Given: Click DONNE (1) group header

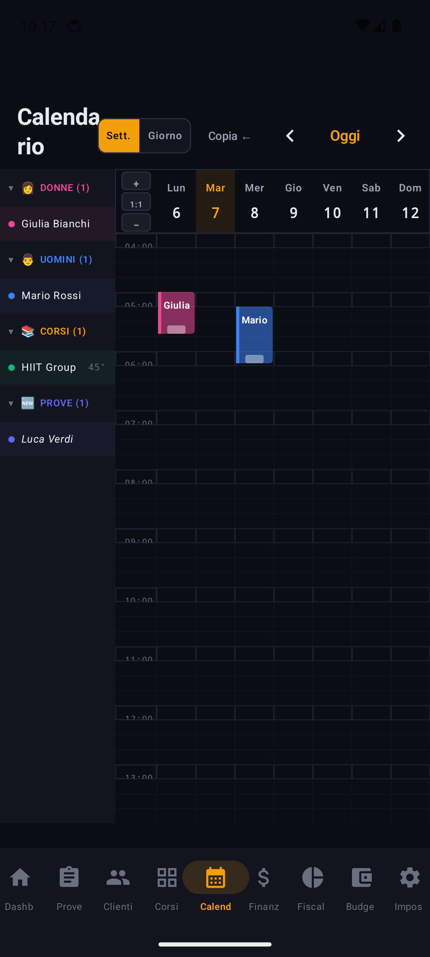Looking at the screenshot, I should pos(58,188).
